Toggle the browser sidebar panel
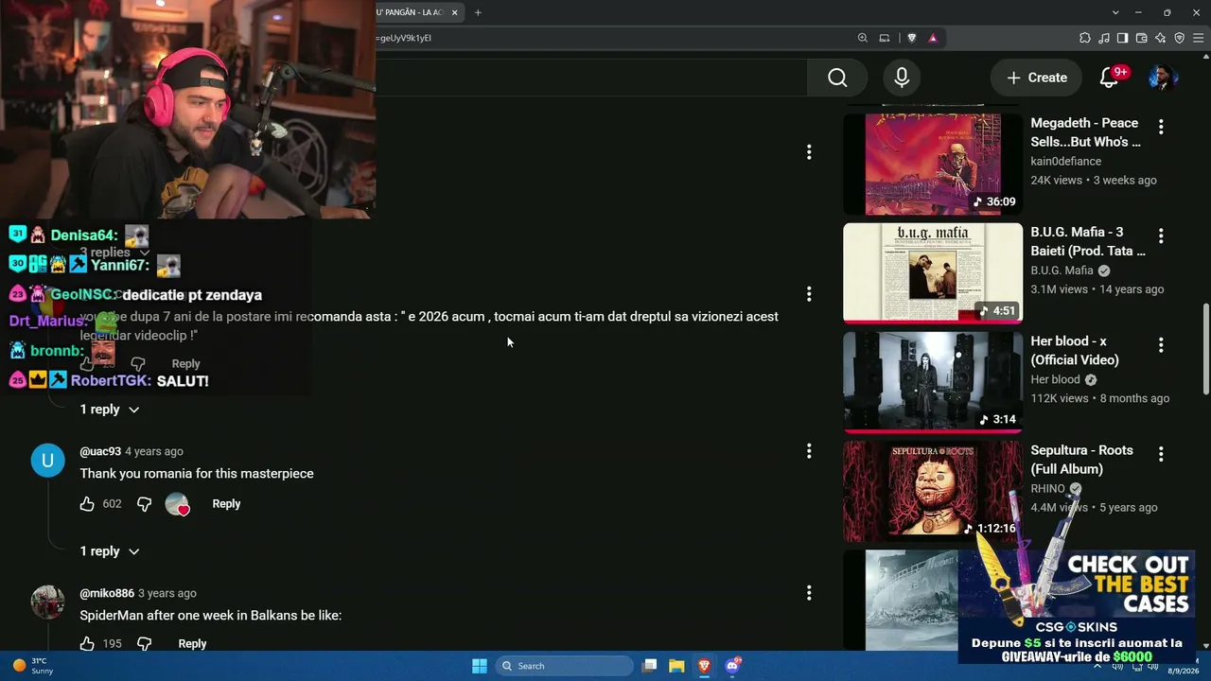This screenshot has height=681, width=1211. click(x=1123, y=38)
